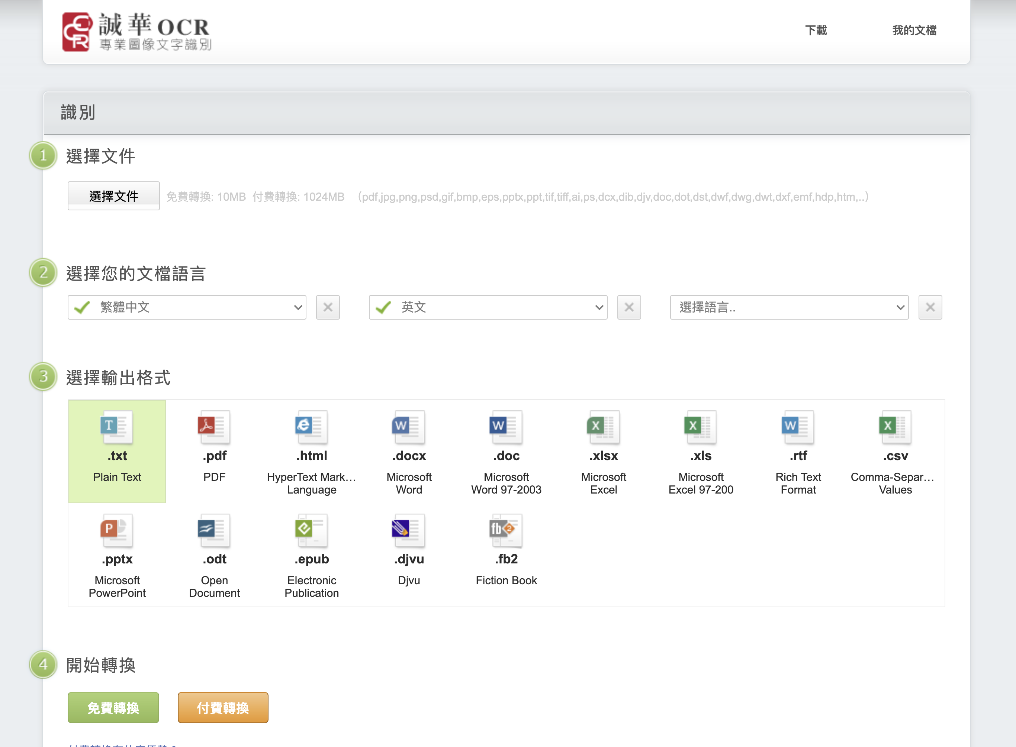Click the green 免費轉換 button
The height and width of the screenshot is (747, 1016).
point(113,707)
